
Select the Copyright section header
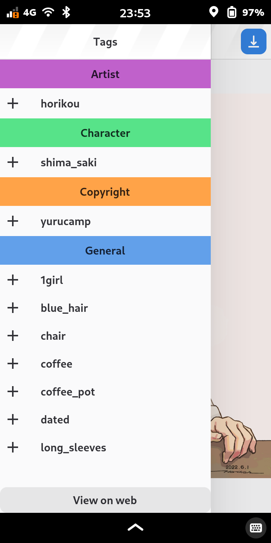click(105, 192)
